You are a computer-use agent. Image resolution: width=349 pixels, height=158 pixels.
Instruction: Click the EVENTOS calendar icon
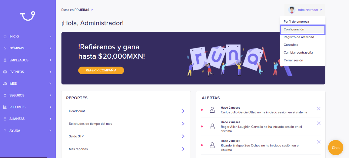5,72
